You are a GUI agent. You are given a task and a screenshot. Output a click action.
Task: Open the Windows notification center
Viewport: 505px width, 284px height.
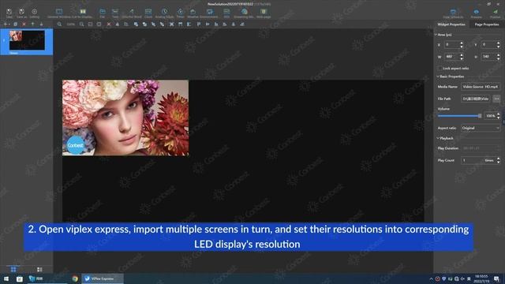[496, 278]
